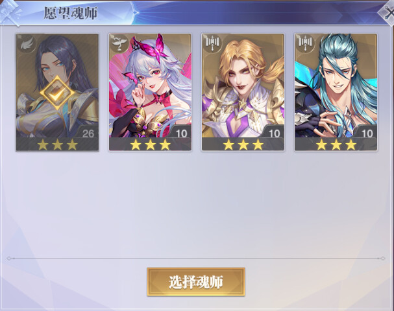Viewport: 394px width, 311px height.
Task: Click the 10 badge on butterfly-girl card
Action: [x=181, y=133]
